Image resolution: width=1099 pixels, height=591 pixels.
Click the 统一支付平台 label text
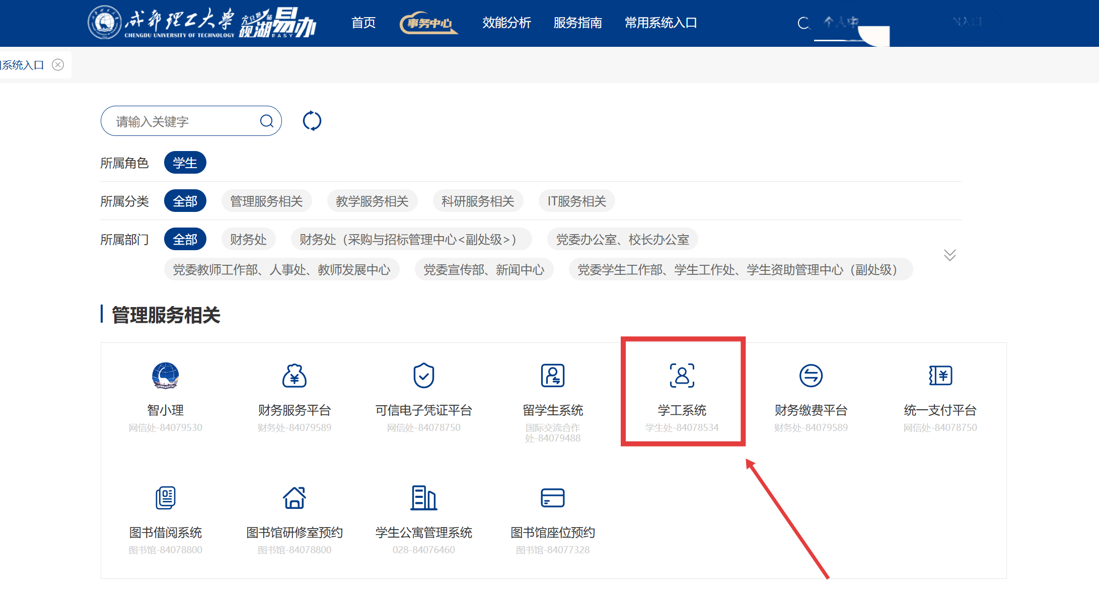[x=940, y=410]
